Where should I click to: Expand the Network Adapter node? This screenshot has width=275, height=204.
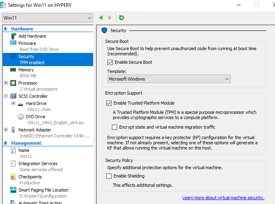[6, 129]
